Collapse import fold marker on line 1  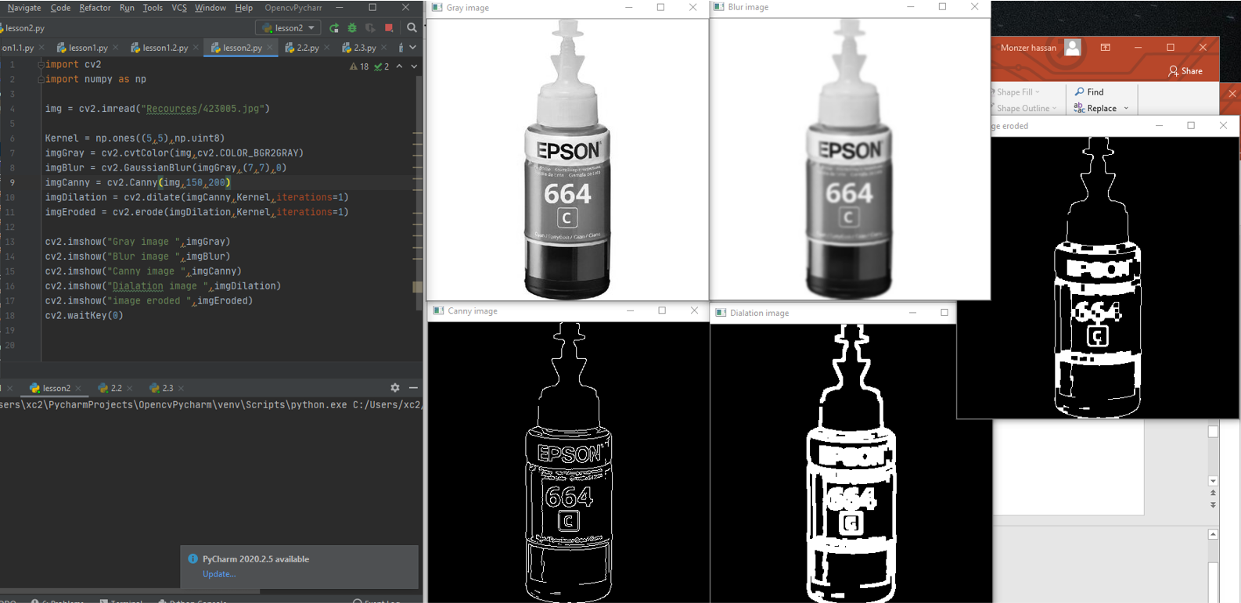41,65
